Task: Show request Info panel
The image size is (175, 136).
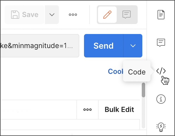Action: [x=161, y=99]
